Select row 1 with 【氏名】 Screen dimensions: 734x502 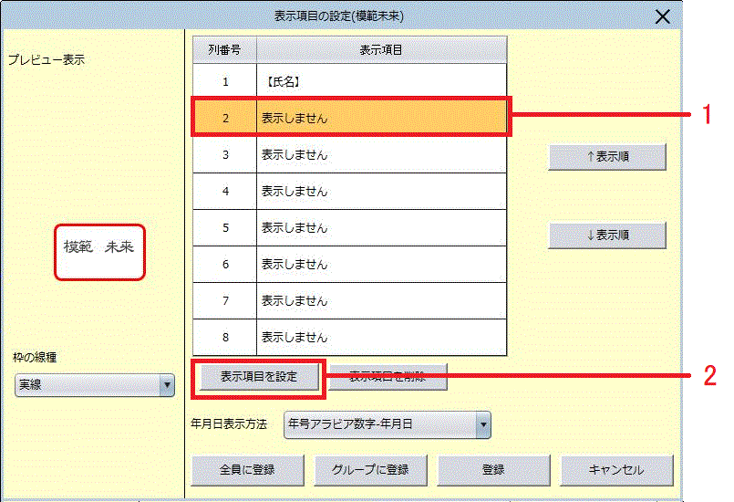pyautogui.click(x=350, y=81)
